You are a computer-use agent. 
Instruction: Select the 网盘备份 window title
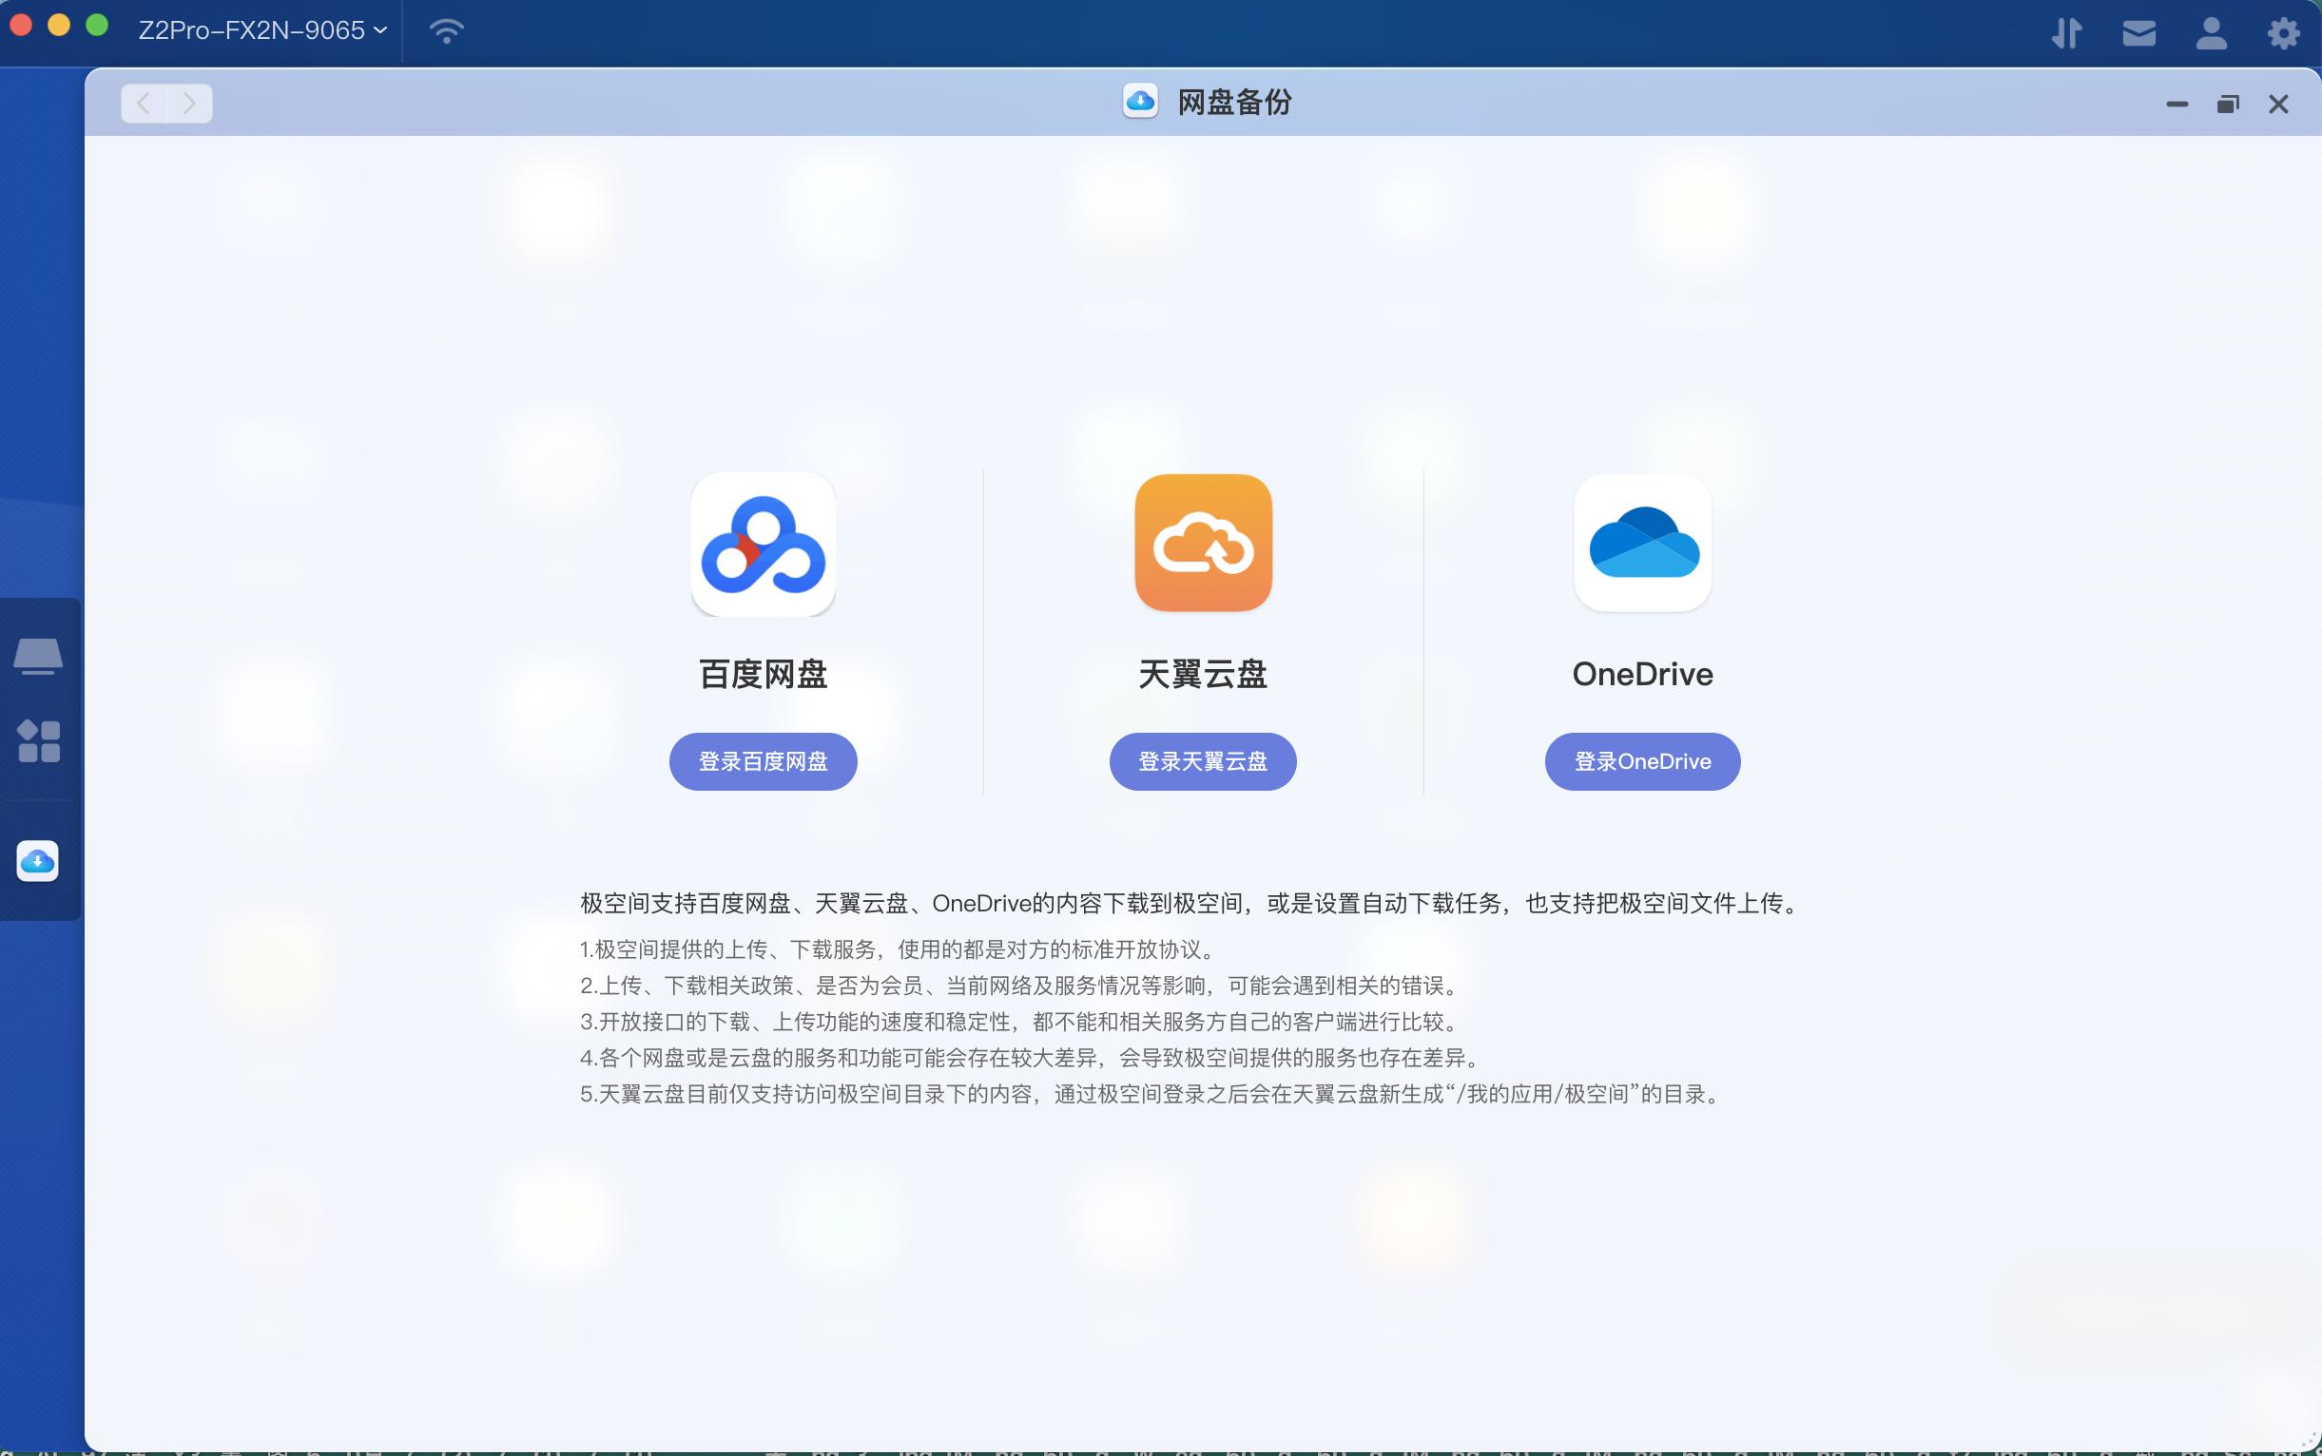(1233, 101)
